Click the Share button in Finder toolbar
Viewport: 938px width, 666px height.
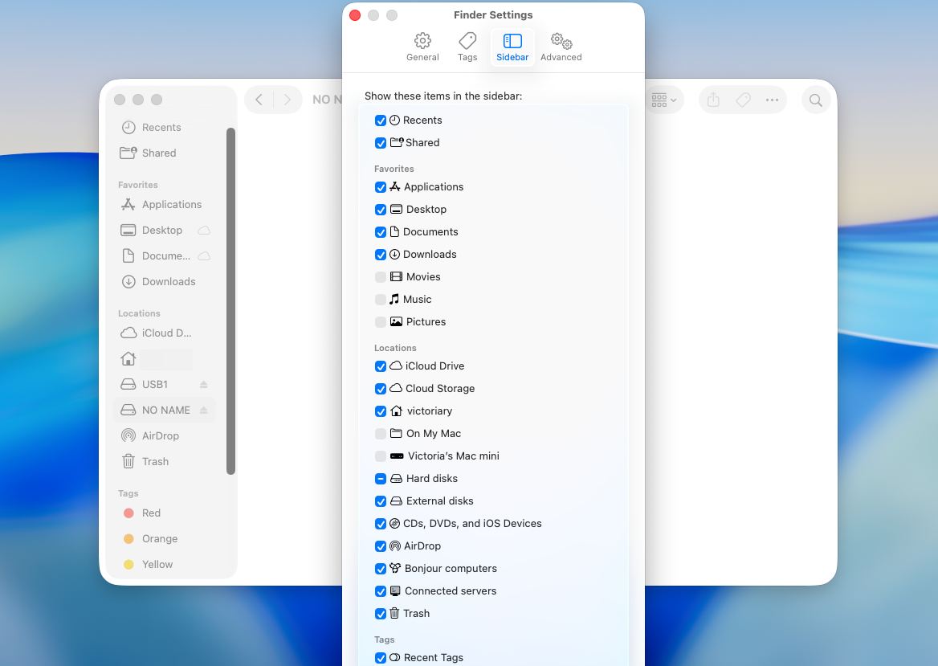coord(713,100)
